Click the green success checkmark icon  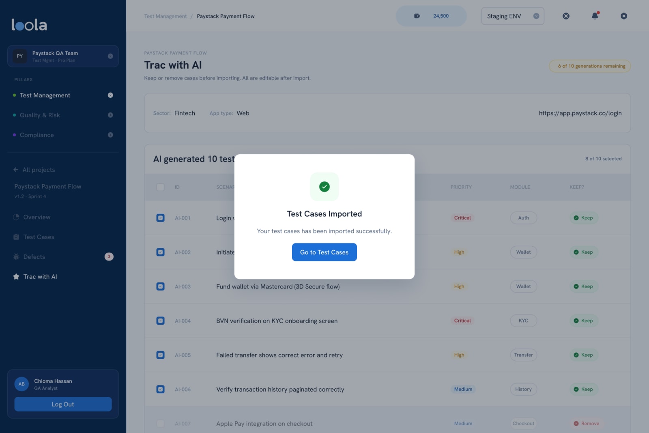324,187
